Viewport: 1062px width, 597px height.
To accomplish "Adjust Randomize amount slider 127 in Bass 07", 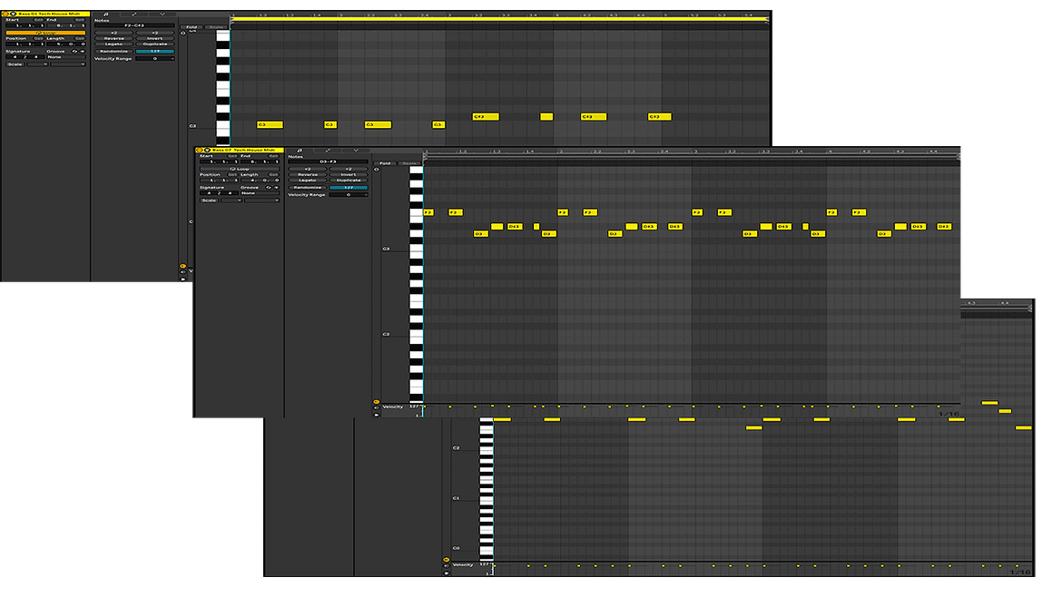I will coord(349,188).
